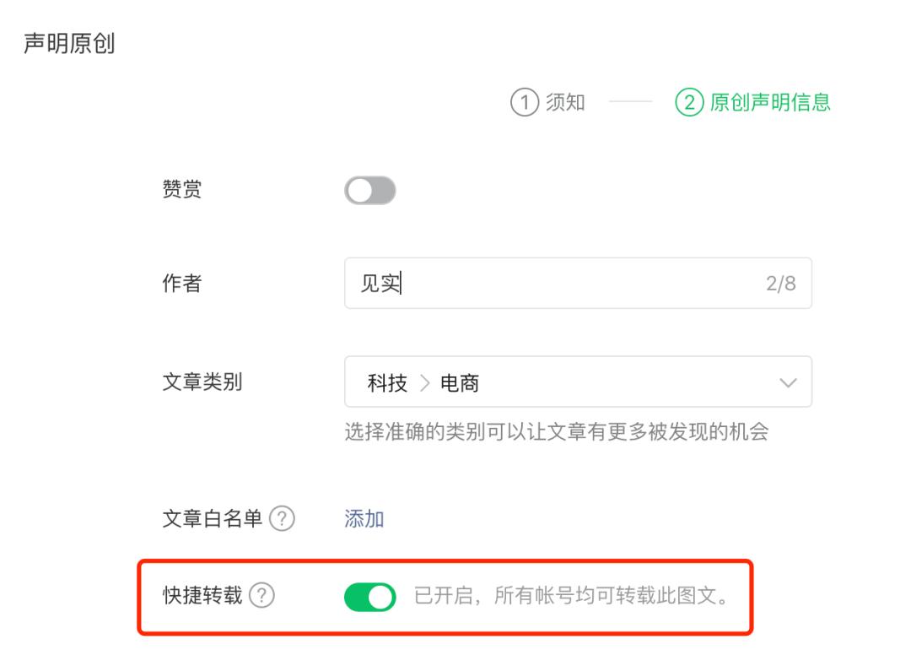Click the circled number 2 step icon

click(689, 102)
